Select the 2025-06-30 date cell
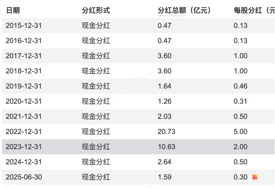The width and height of the screenshot is (275, 188). [x=24, y=177]
